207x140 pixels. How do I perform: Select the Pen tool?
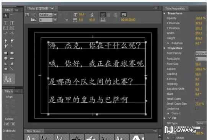[x=6, y=41]
